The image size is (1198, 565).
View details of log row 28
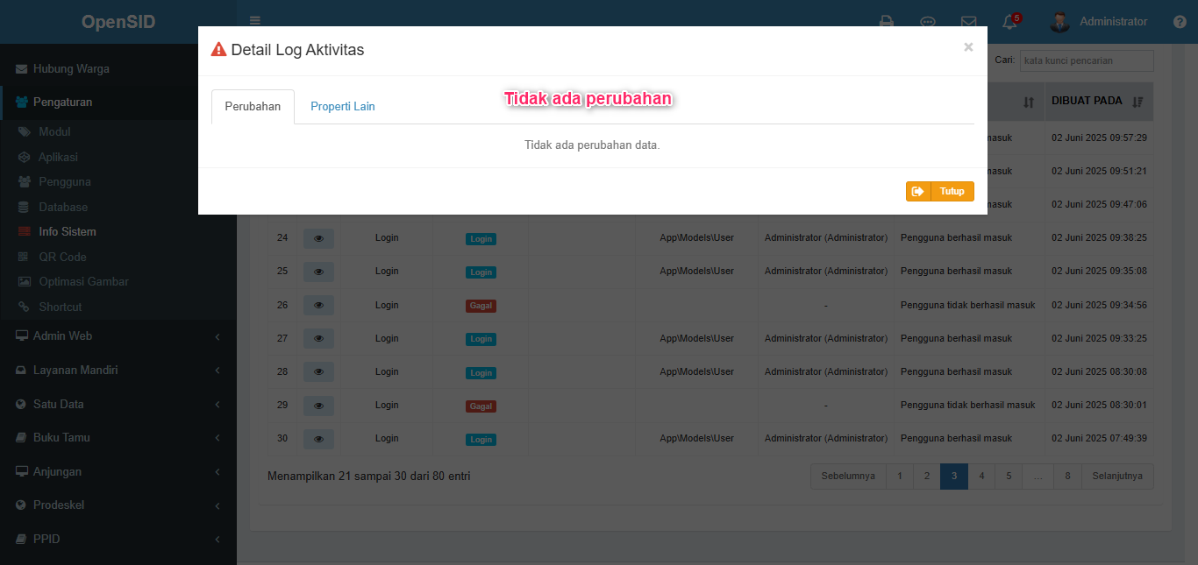click(x=318, y=372)
